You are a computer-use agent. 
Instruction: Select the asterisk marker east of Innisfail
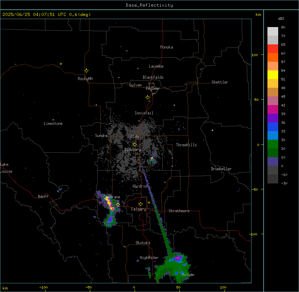coord(174,105)
